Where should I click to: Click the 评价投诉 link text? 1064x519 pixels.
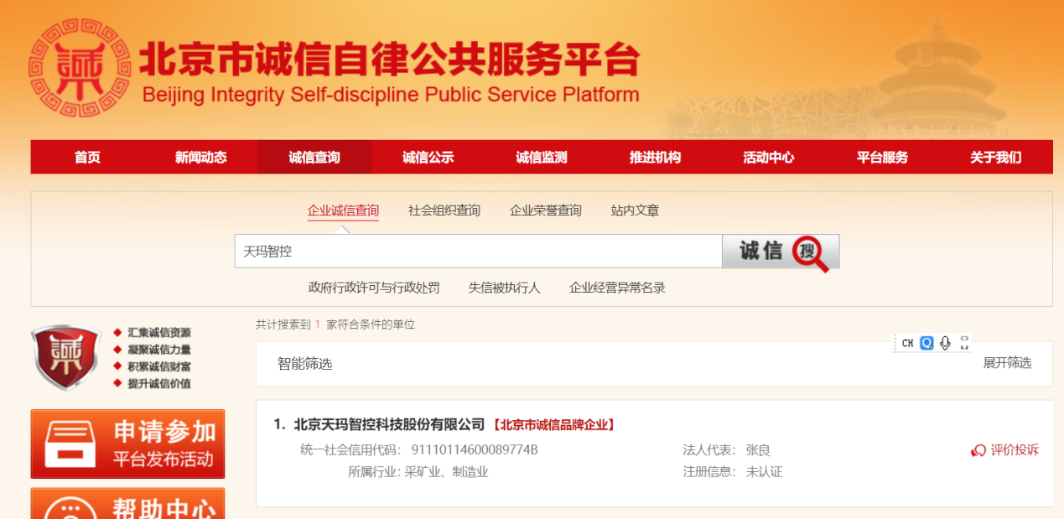1015,450
